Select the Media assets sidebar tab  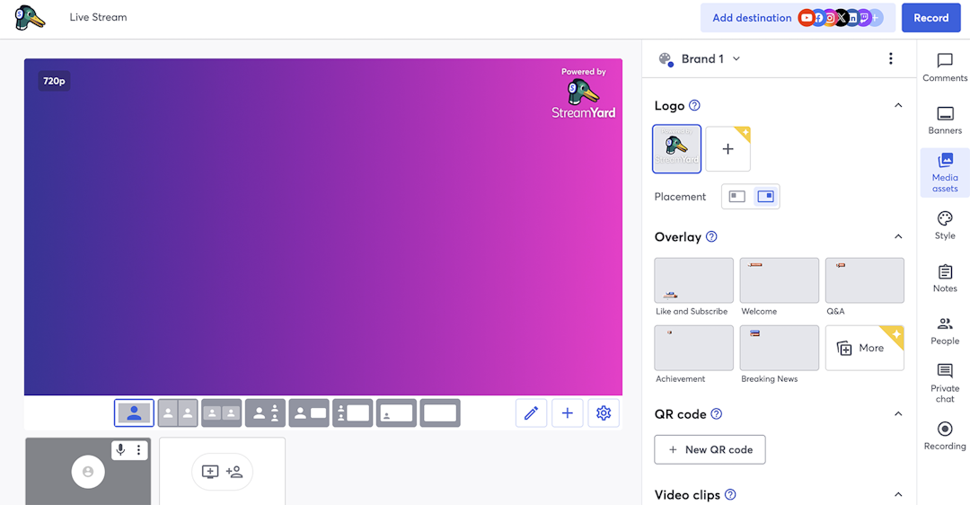[945, 173]
